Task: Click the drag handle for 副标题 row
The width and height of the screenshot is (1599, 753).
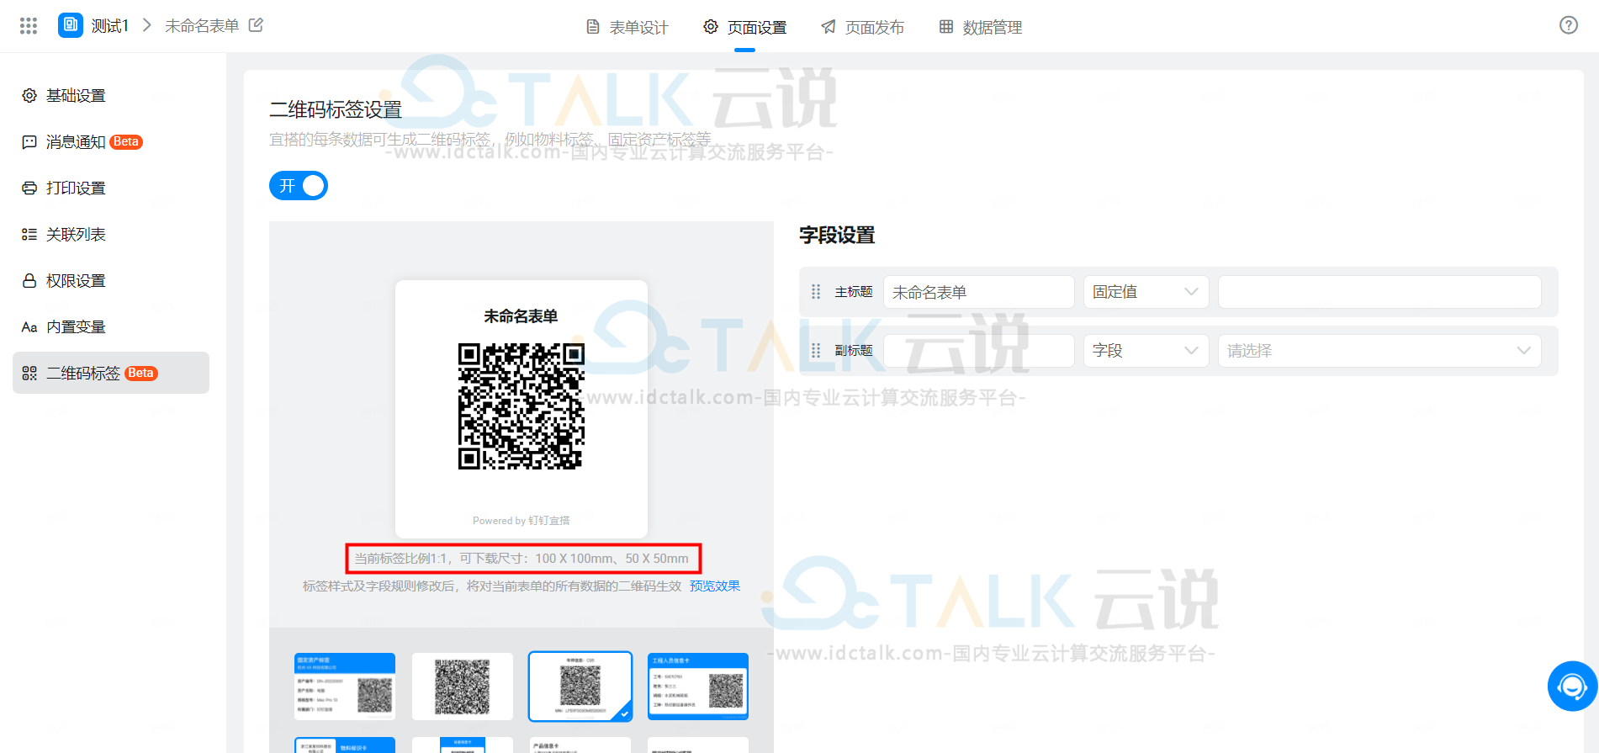Action: (816, 351)
